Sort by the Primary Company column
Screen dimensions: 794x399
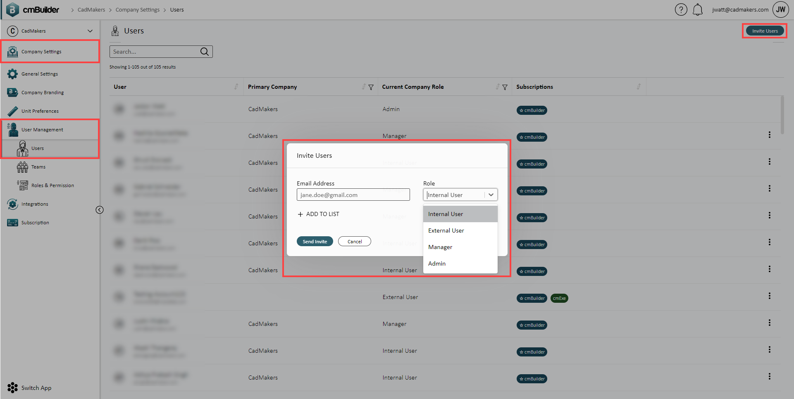point(364,87)
